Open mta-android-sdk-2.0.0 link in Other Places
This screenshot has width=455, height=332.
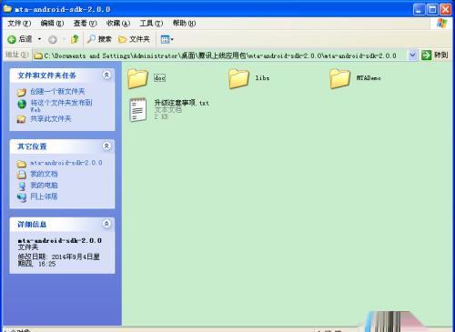pos(66,163)
